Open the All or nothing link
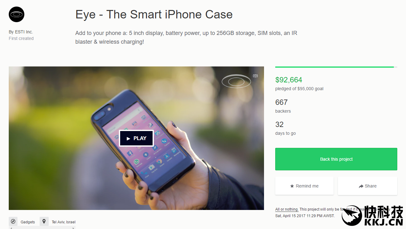The height and width of the screenshot is (229, 406). point(287,209)
